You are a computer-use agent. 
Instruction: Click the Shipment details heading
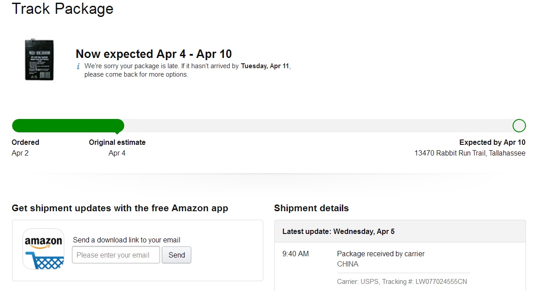pyautogui.click(x=311, y=208)
